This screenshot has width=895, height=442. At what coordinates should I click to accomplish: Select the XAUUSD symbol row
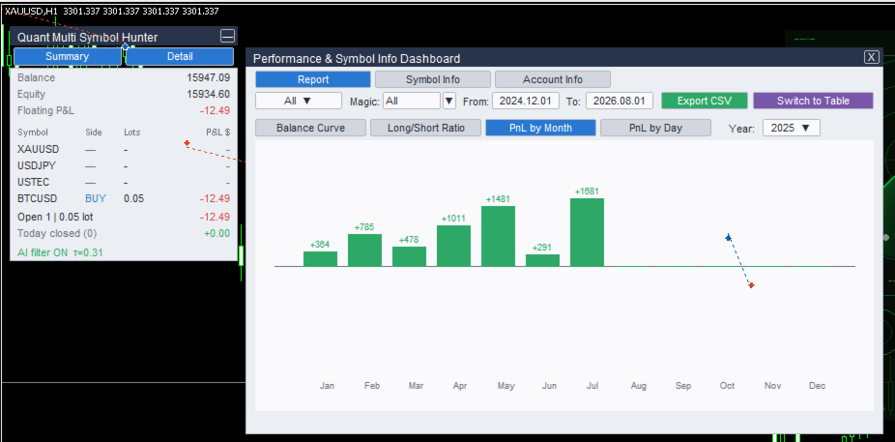click(x=124, y=150)
